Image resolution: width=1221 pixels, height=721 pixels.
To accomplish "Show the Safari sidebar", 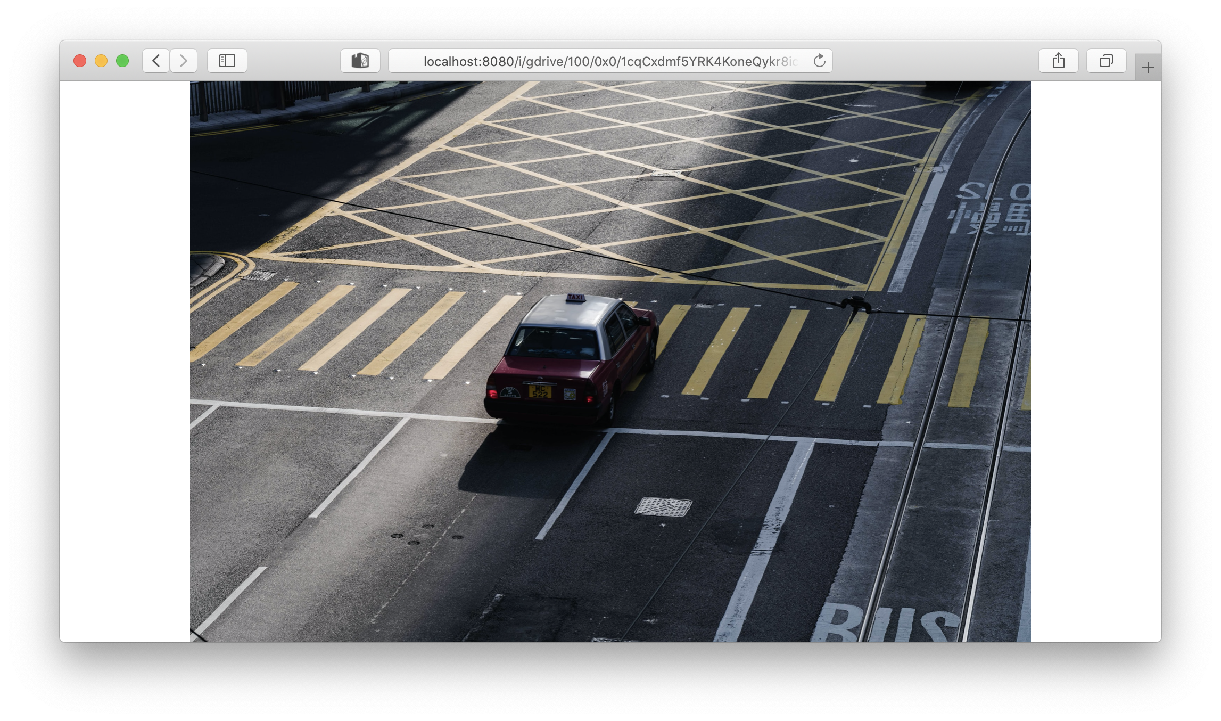I will pos(227,61).
